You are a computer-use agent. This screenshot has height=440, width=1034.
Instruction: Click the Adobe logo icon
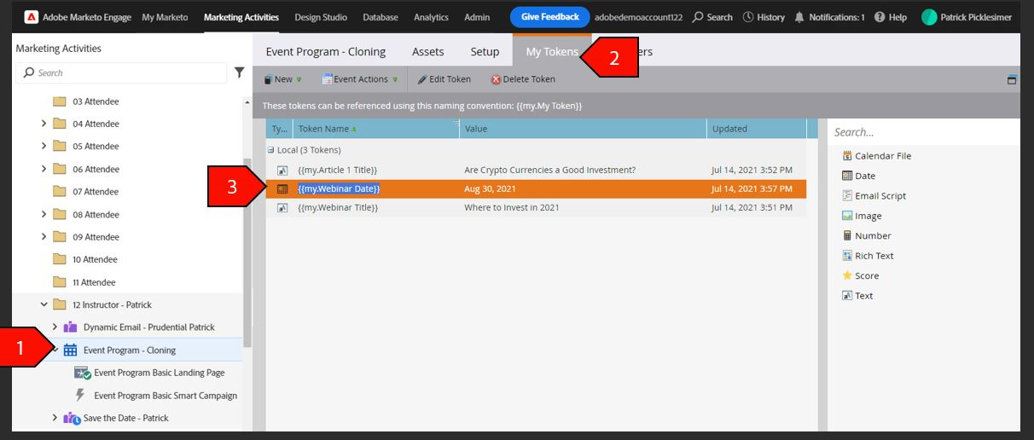pyautogui.click(x=31, y=17)
